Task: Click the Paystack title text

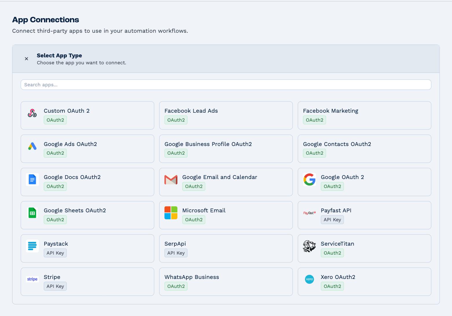Action: [x=56, y=244]
